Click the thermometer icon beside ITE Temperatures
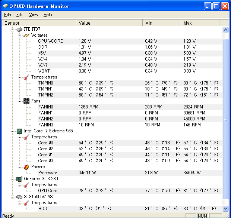This screenshot has height=218, width=231. click(x=26, y=77)
